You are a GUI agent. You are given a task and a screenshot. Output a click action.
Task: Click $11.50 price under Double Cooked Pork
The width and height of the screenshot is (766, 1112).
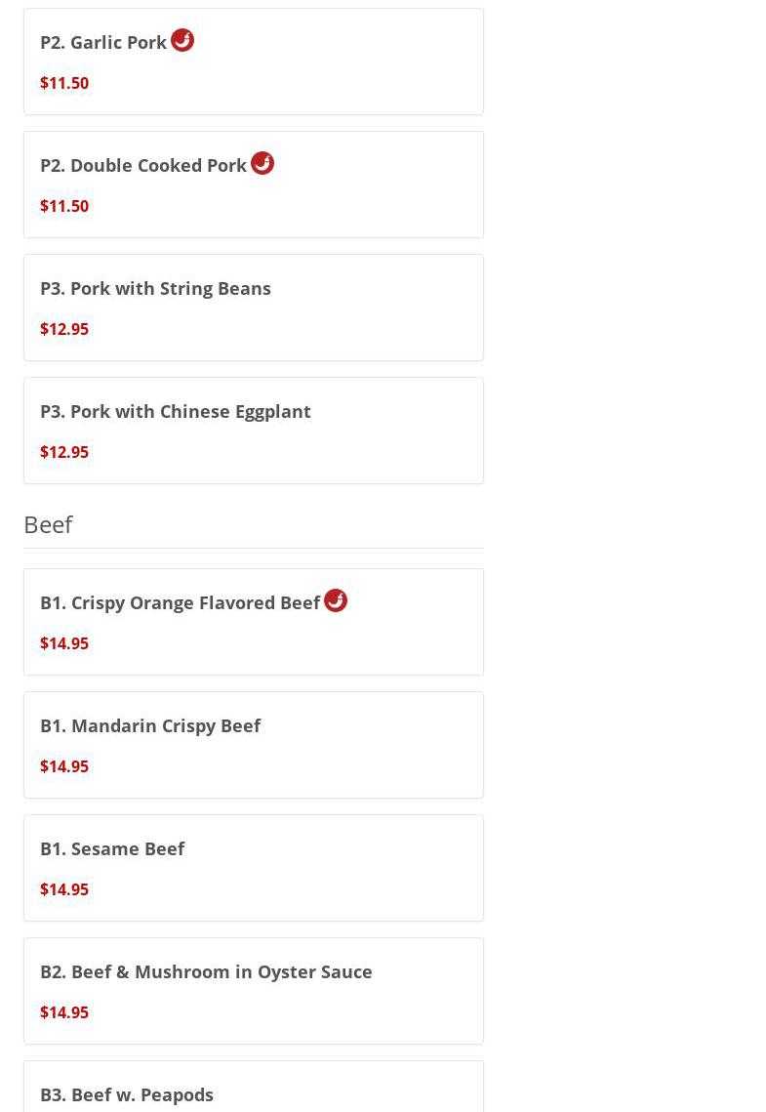pos(64,206)
